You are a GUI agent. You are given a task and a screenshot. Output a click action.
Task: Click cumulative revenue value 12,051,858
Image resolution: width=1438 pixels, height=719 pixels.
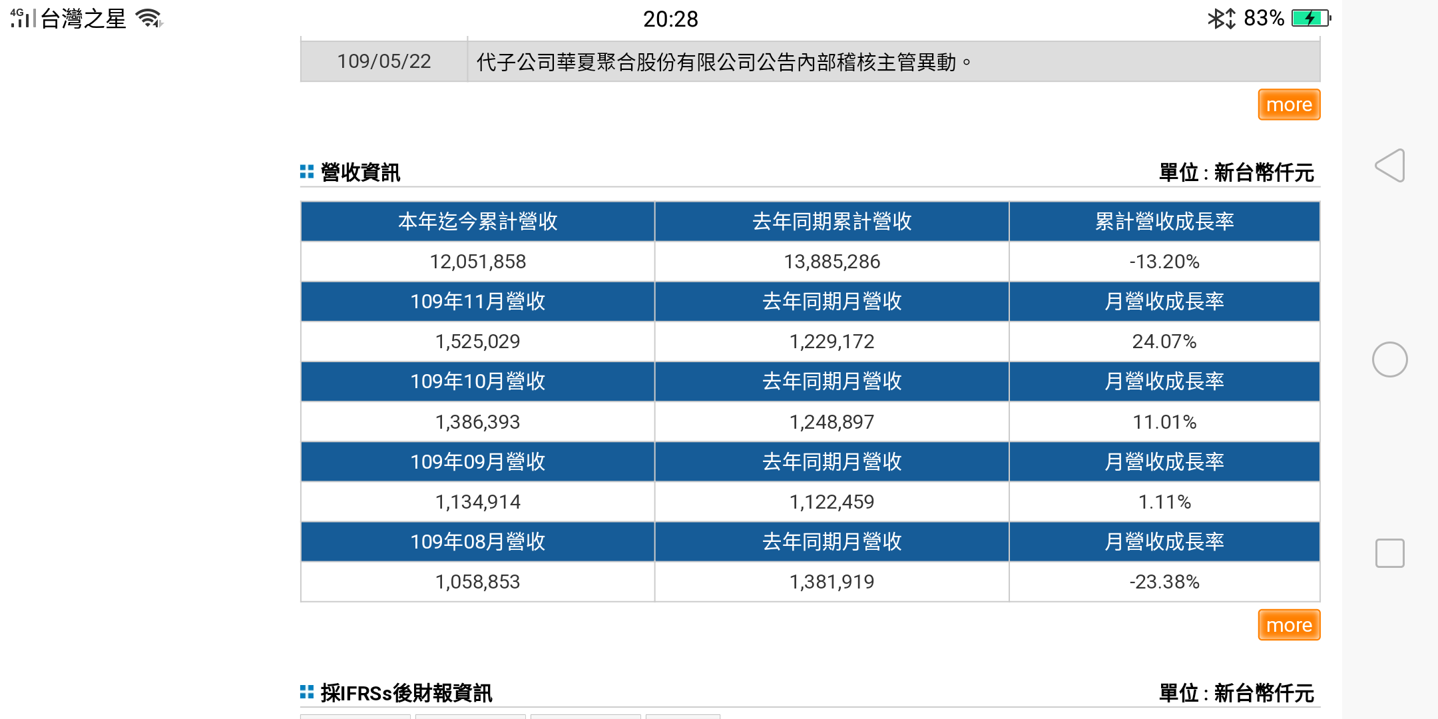[477, 262]
